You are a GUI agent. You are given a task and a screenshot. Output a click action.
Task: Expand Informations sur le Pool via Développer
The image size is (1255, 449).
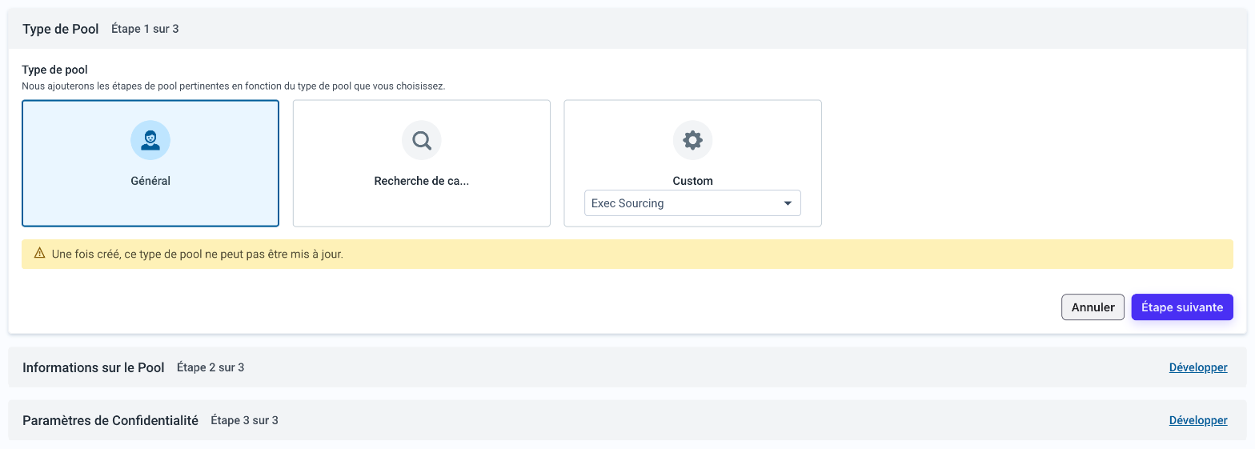point(1198,367)
